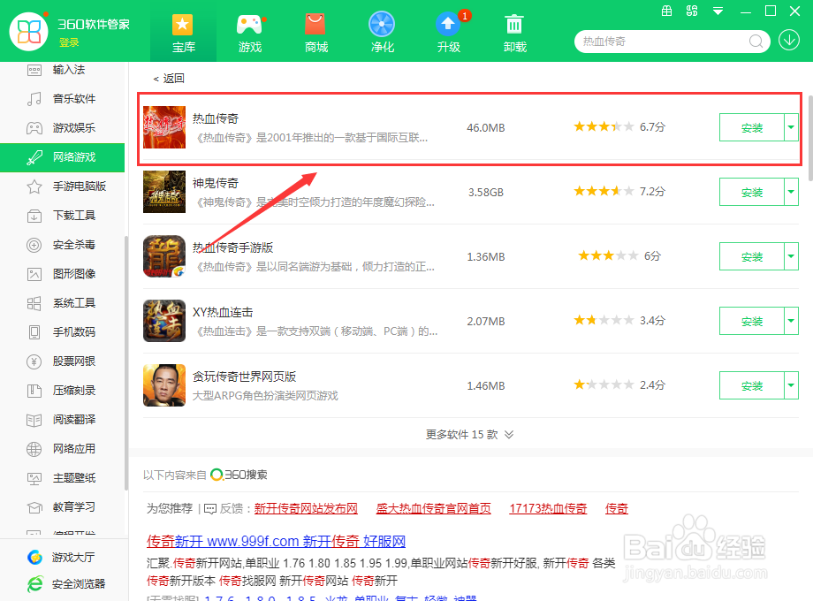
Task: Install 神鬼传奇 with 安装 button
Action: [751, 192]
